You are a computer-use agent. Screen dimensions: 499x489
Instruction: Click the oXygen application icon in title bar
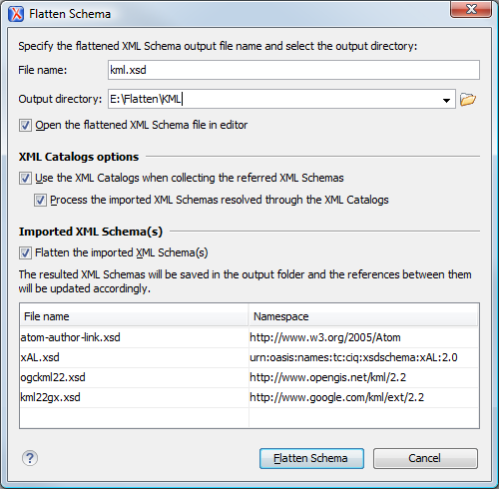click(16, 14)
